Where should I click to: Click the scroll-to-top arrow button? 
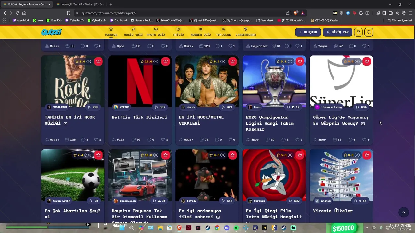(404, 212)
